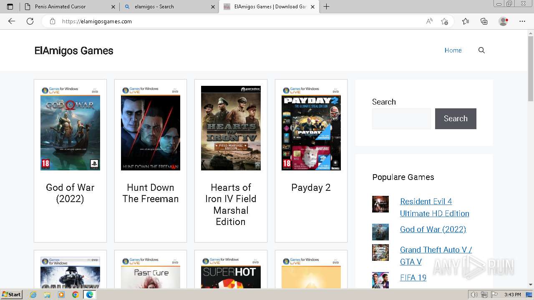Image resolution: width=534 pixels, height=300 pixels.
Task: Launch Internet Explorer from the taskbar
Action: point(33,295)
